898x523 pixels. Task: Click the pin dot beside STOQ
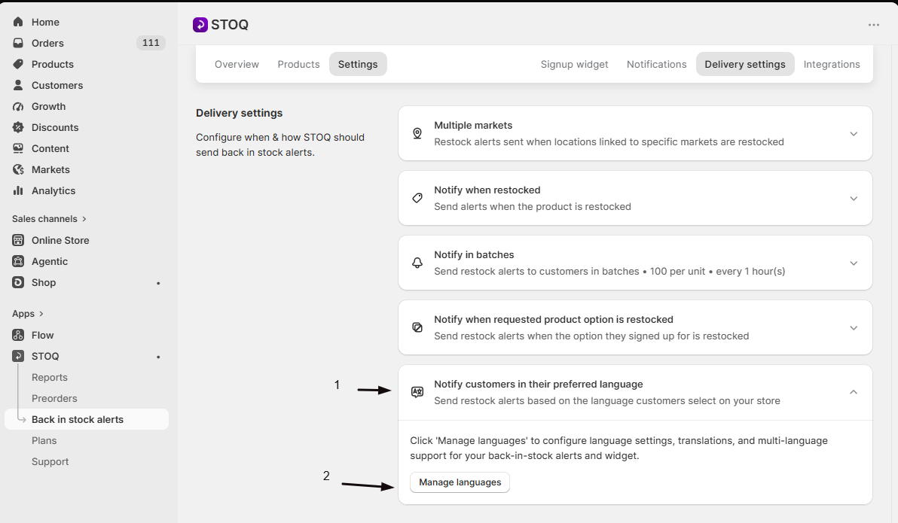(158, 357)
